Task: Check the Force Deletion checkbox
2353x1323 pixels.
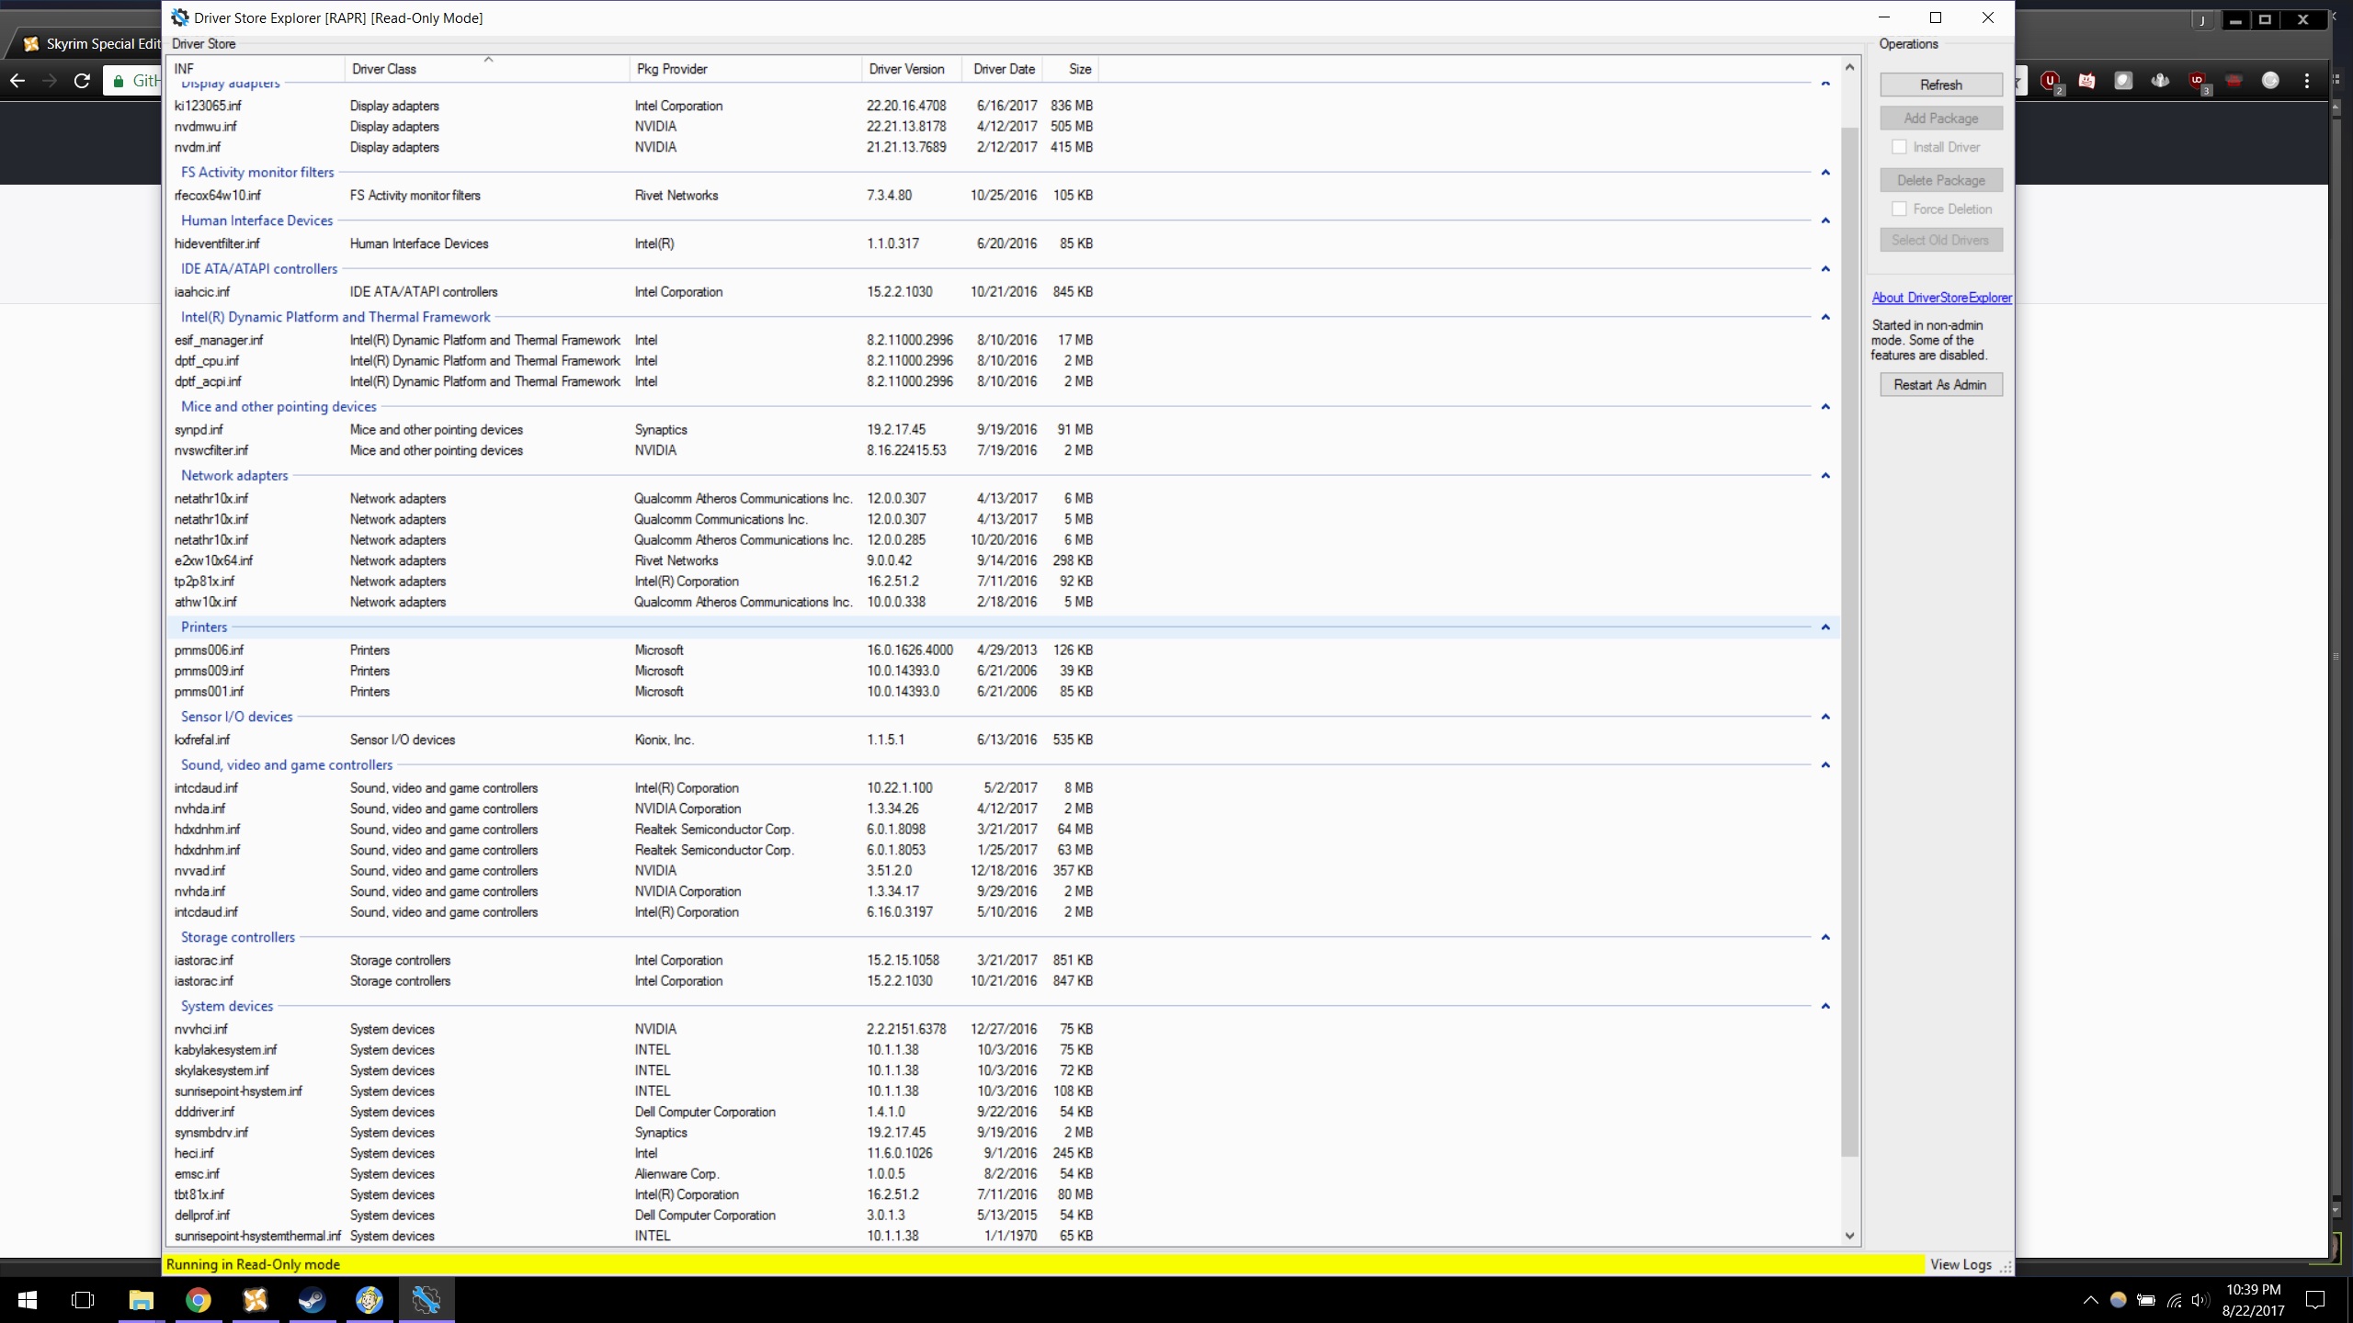Action: (x=1899, y=209)
